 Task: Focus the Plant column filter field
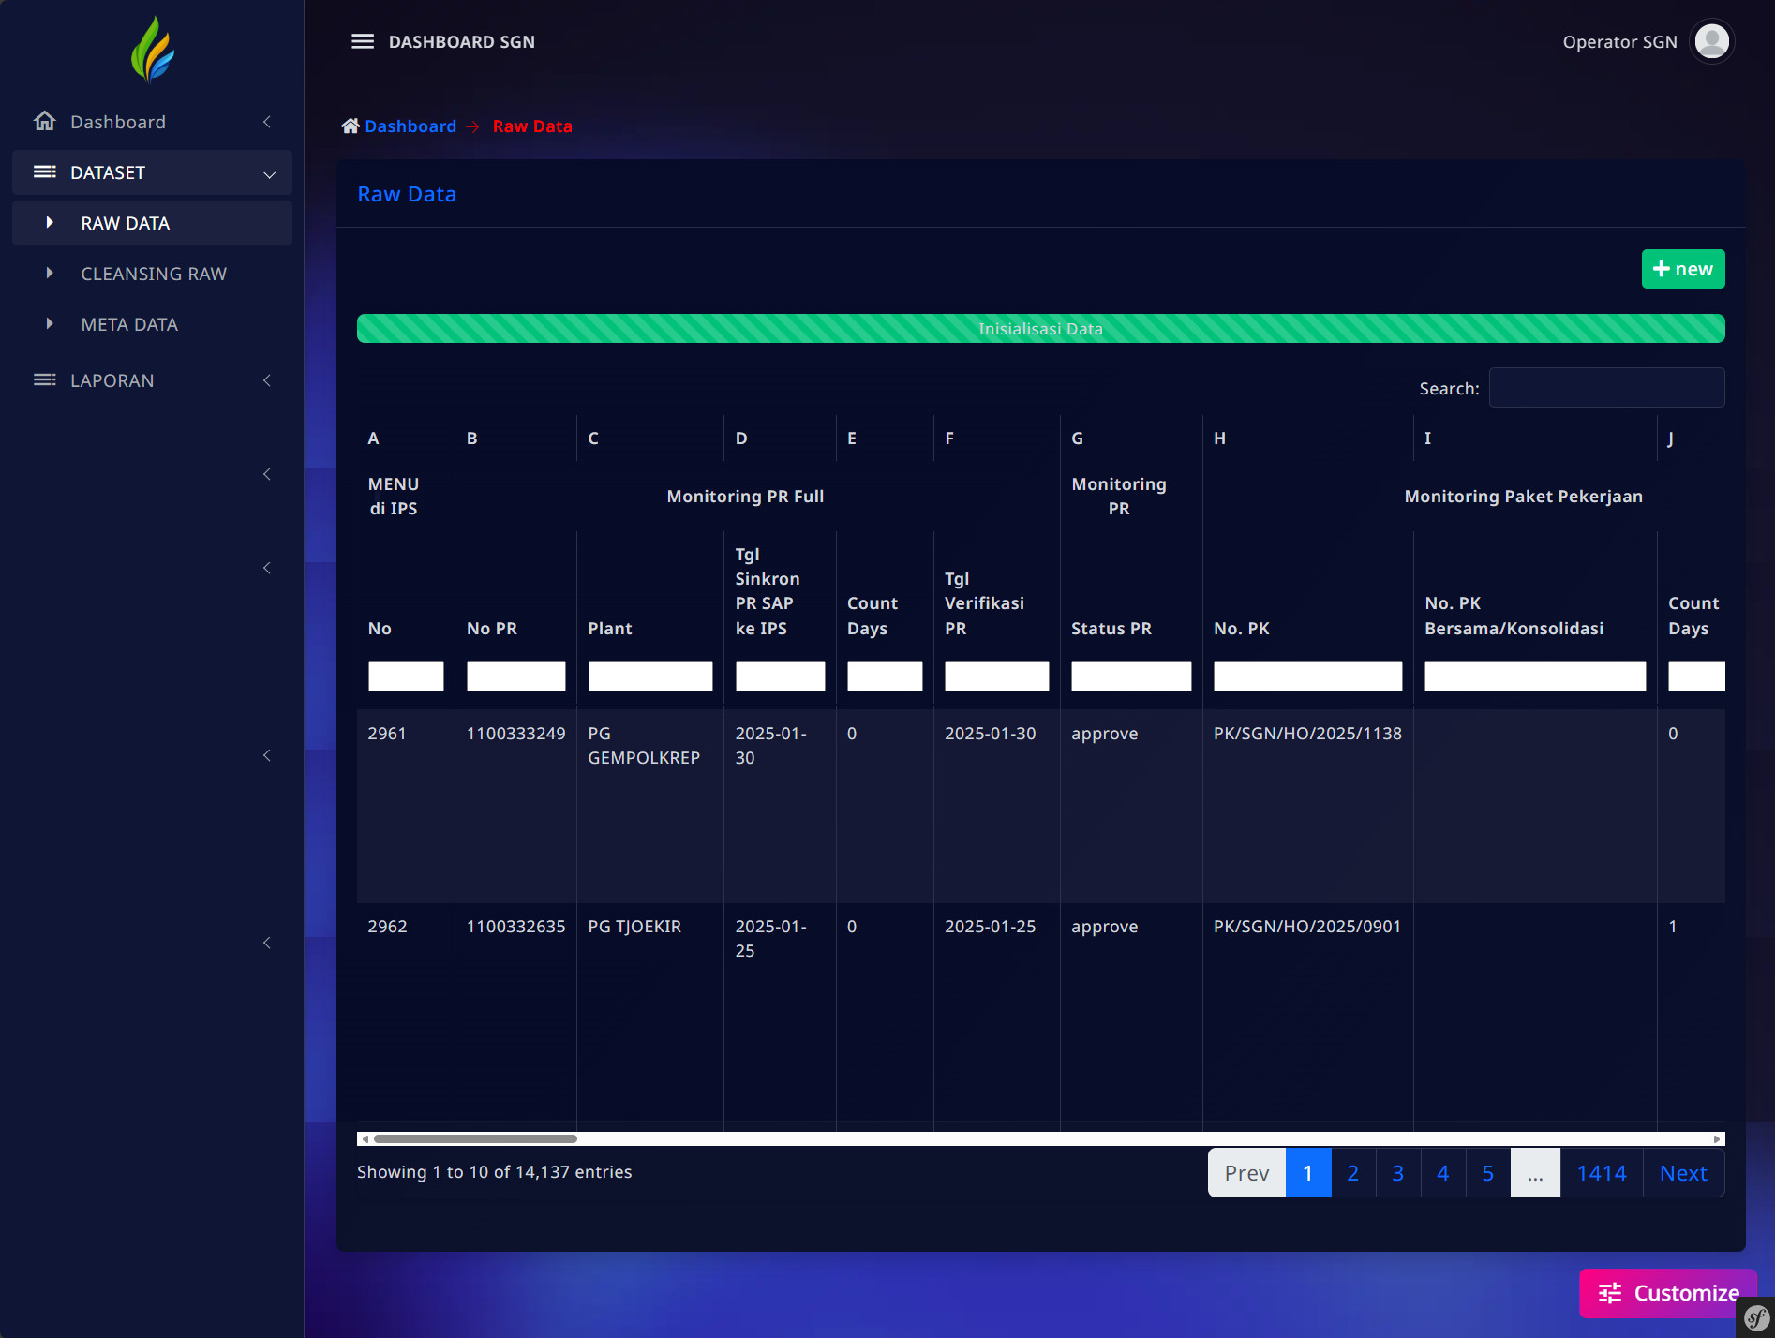click(x=650, y=676)
